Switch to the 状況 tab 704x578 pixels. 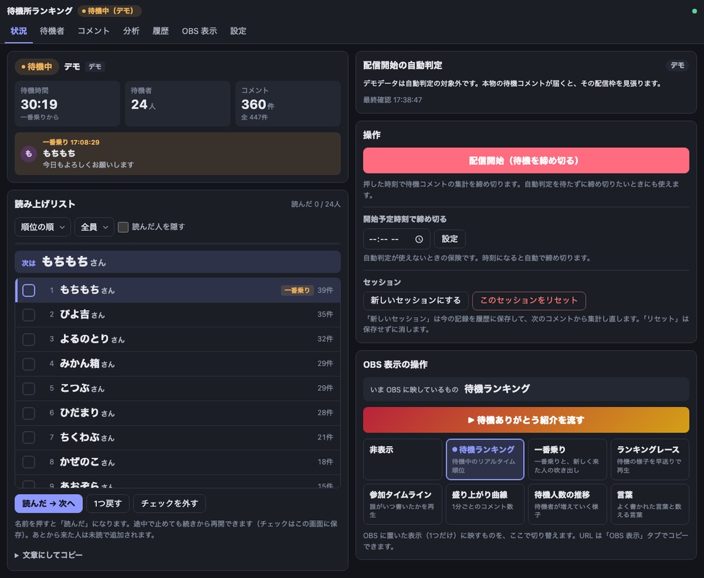(x=19, y=31)
